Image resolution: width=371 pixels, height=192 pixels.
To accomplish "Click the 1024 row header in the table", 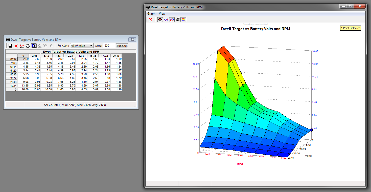I will pyautogui.click(x=12, y=86).
